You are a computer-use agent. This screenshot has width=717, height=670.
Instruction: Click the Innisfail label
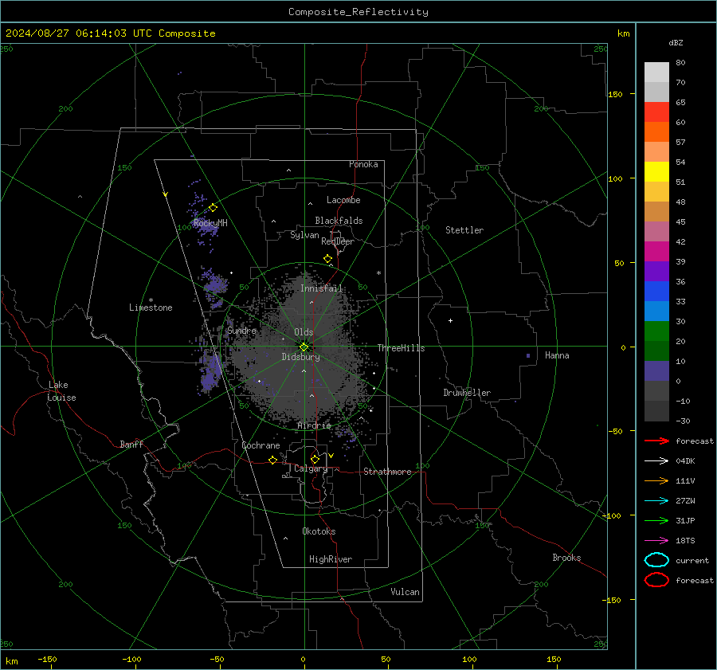[x=322, y=288]
